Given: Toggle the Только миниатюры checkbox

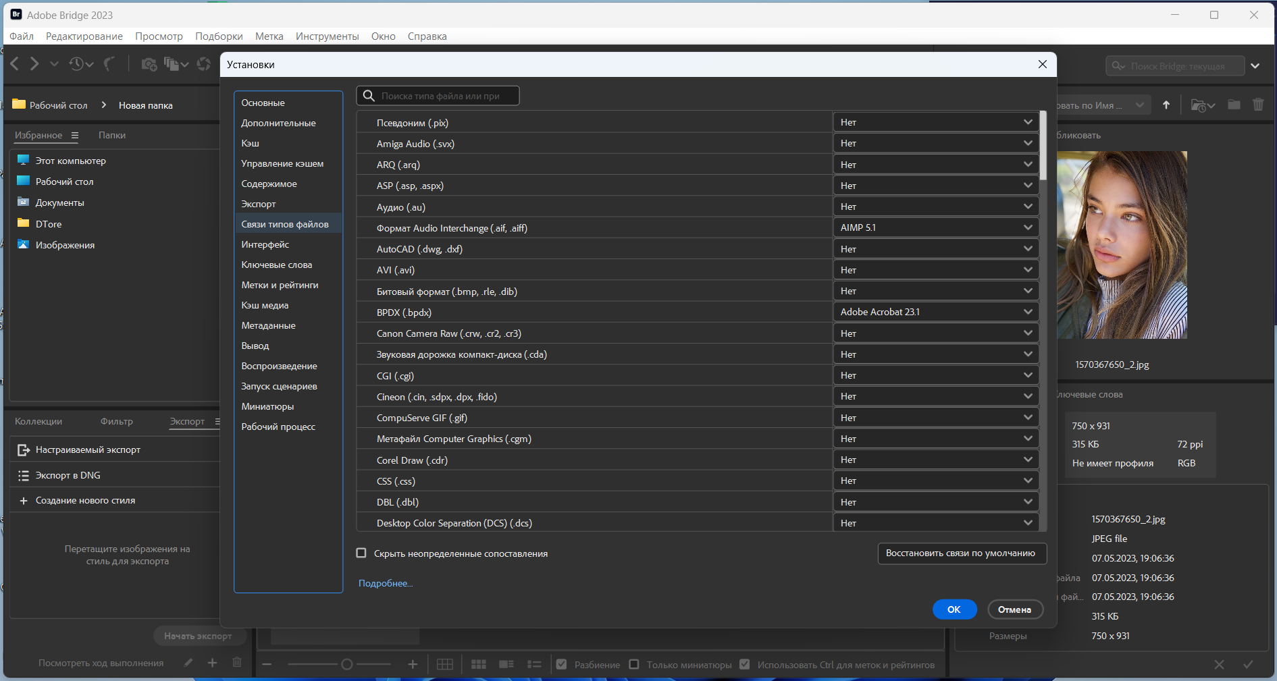Looking at the screenshot, I should [634, 664].
